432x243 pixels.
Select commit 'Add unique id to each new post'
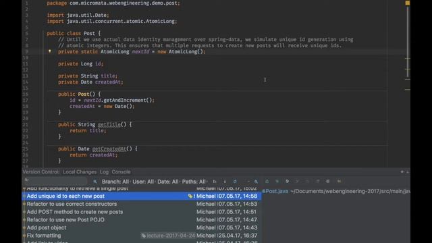[141, 196]
